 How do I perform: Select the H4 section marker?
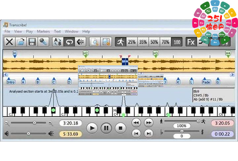click(228, 54)
